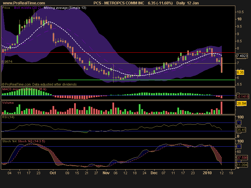Click the 10.5 price axis label

[x=240, y=12]
